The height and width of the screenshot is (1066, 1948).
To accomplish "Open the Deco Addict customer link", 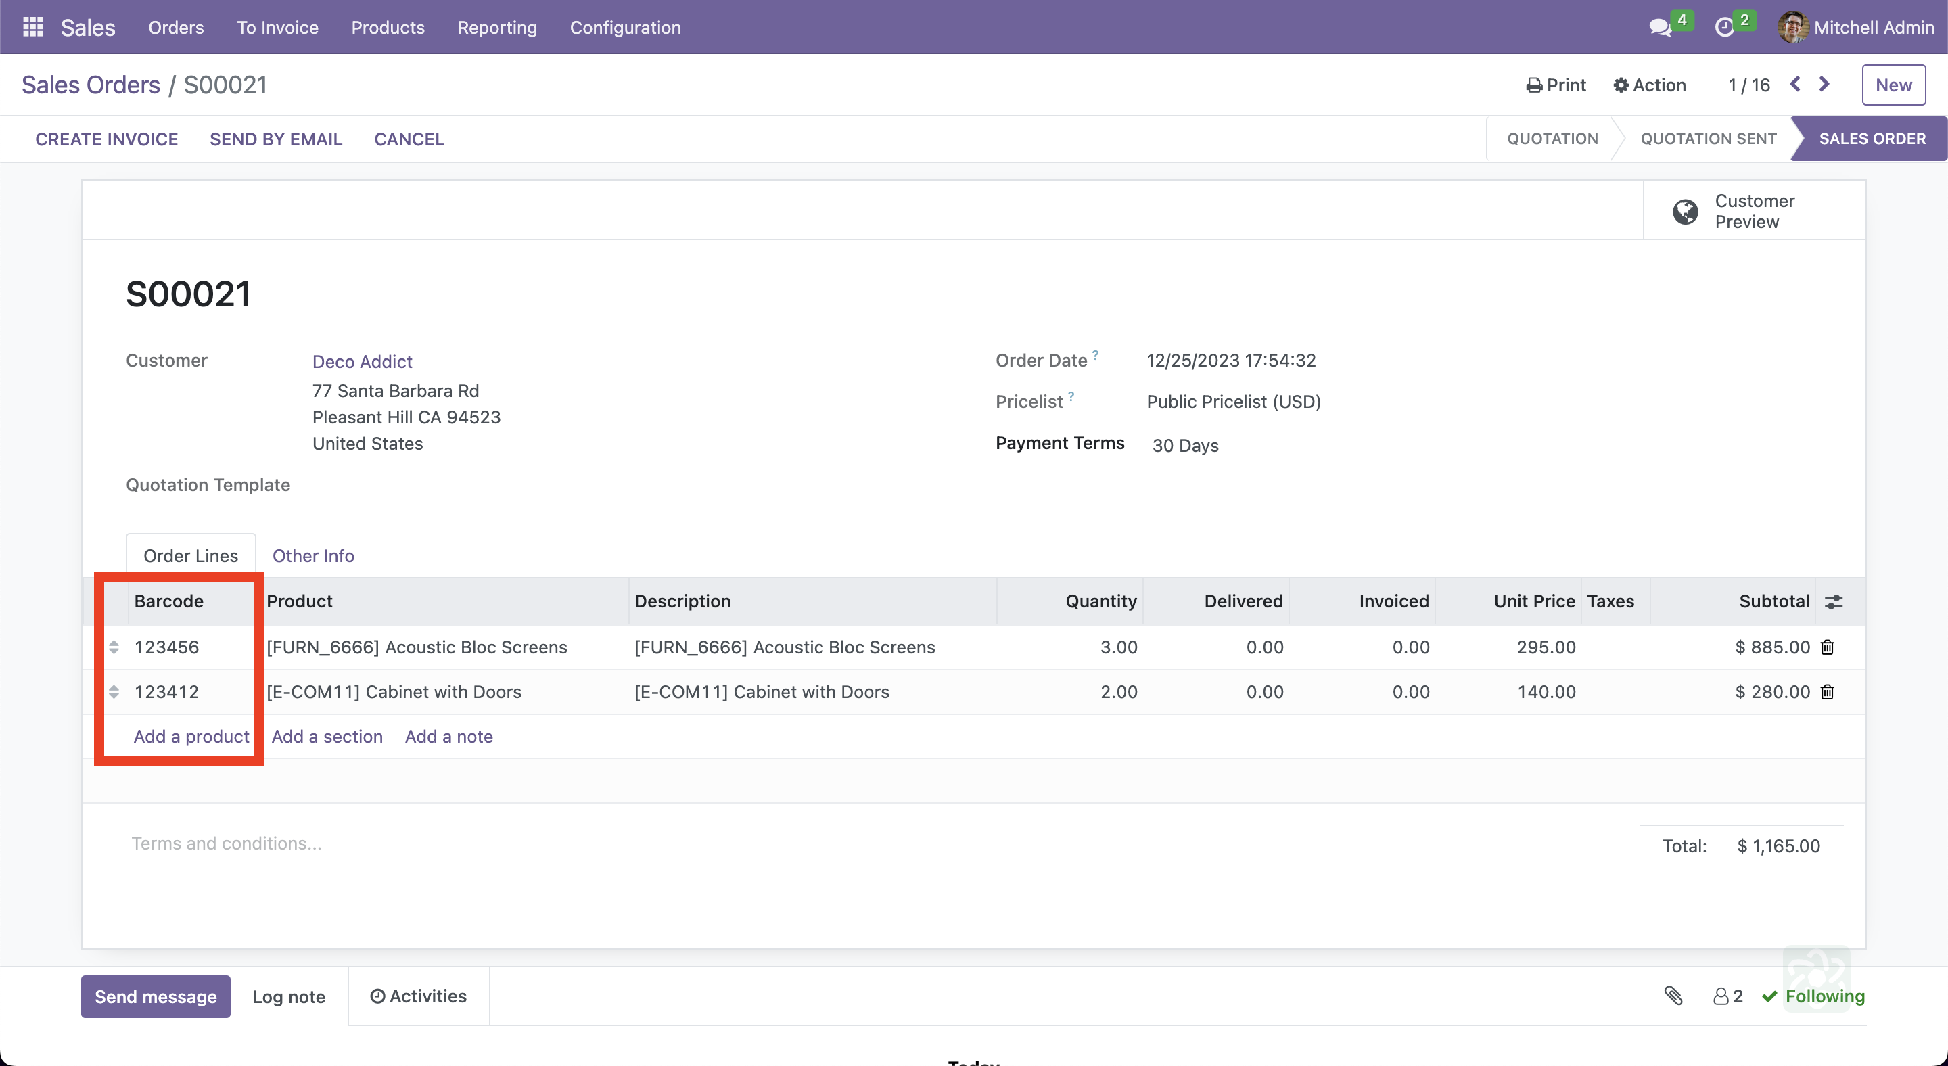I will pos(361,361).
